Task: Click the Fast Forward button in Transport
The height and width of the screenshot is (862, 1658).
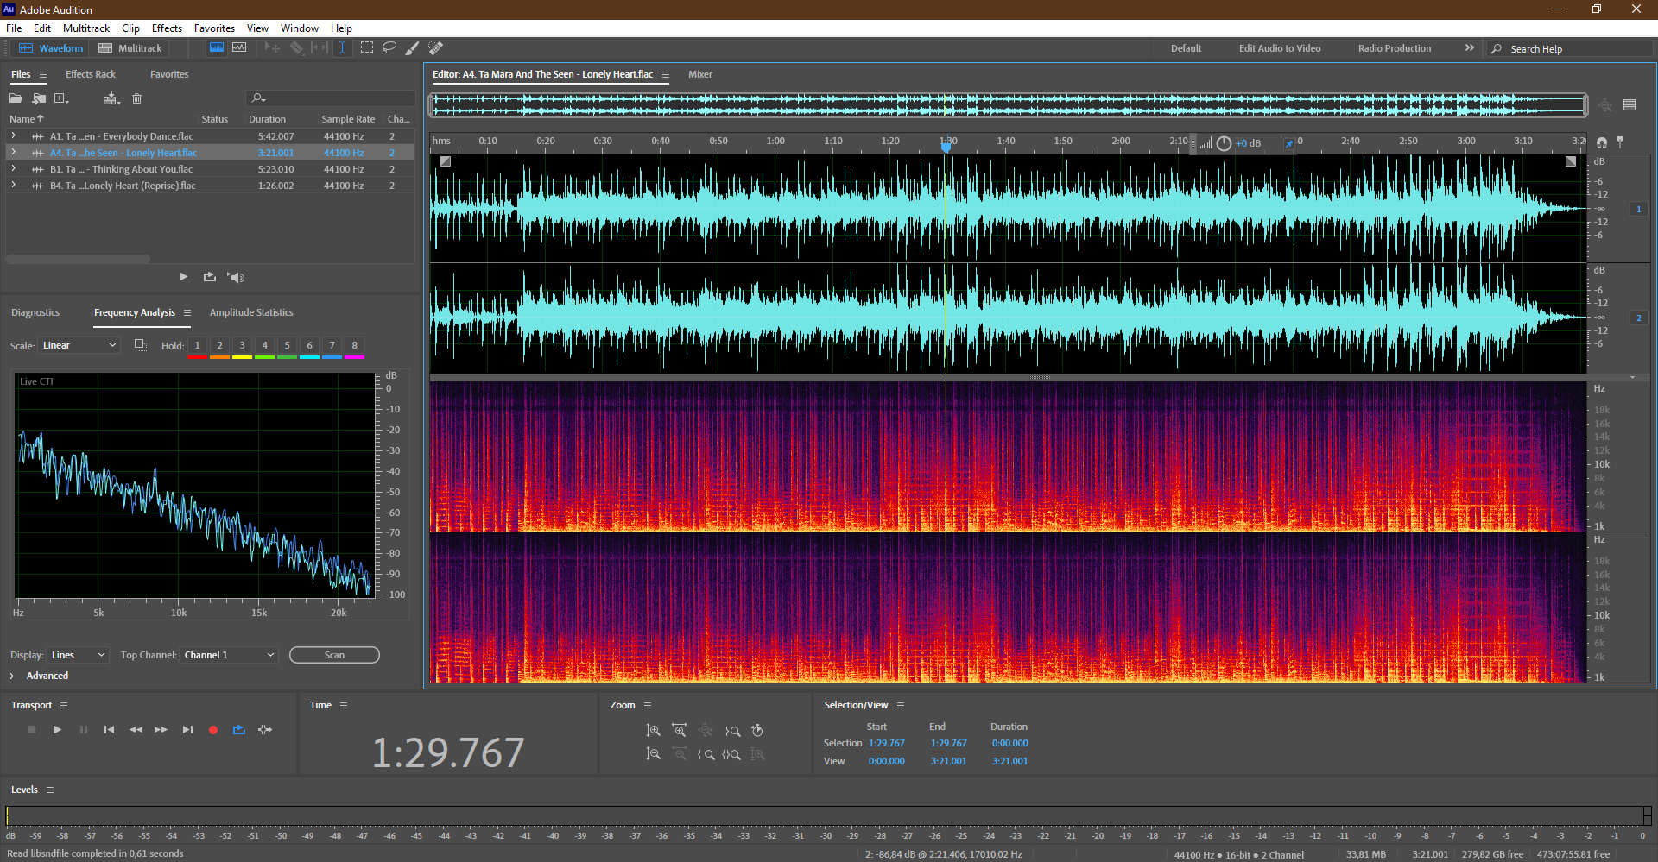Action: coord(161,730)
